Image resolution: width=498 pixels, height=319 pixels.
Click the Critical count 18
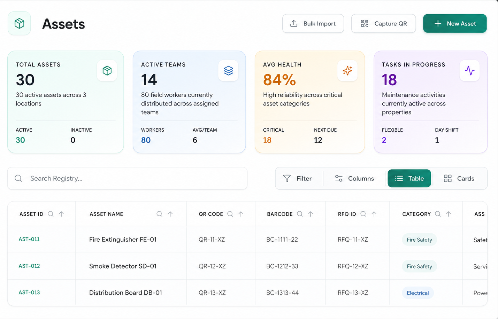pos(267,140)
